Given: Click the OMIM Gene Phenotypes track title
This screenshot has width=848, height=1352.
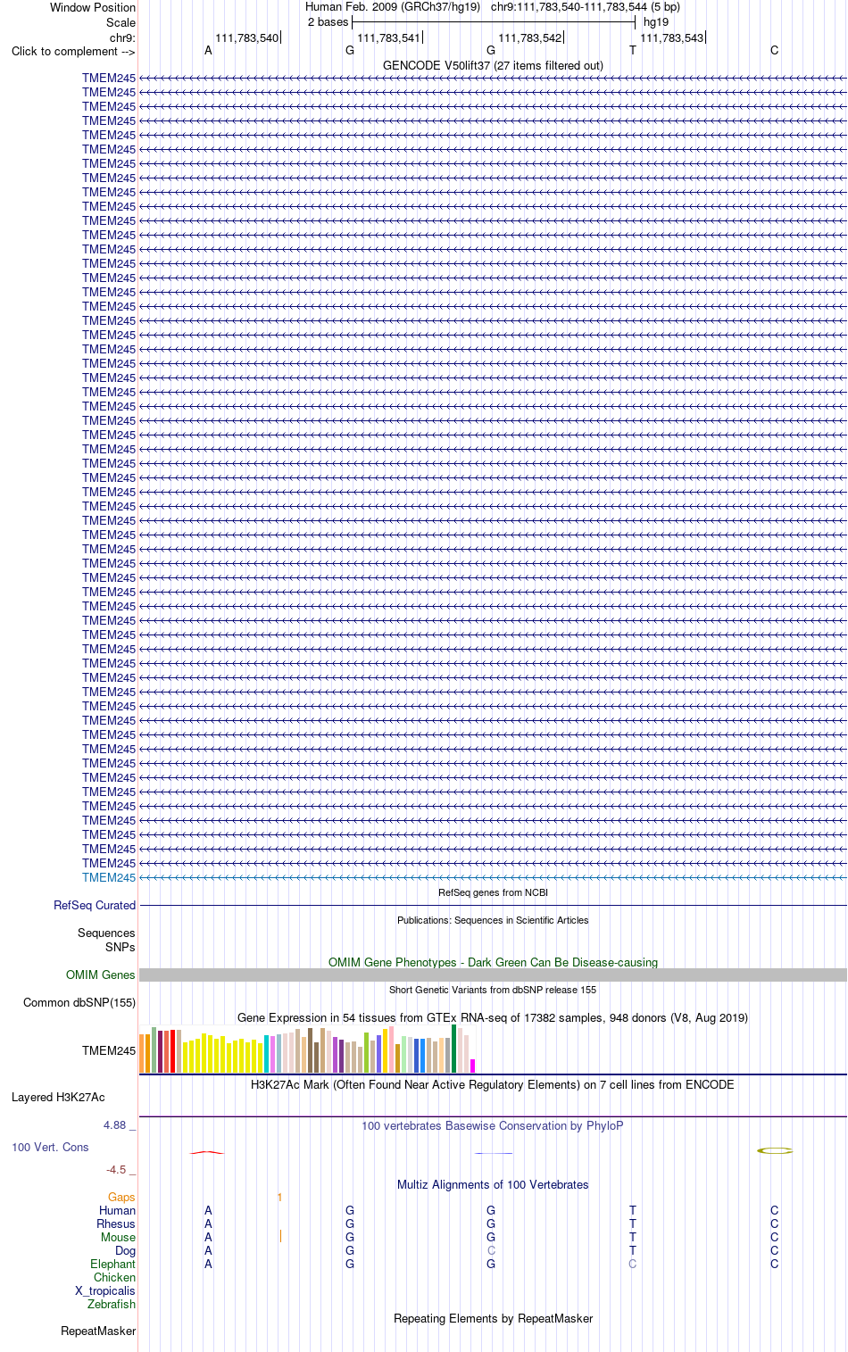Looking at the screenshot, I should tap(493, 962).
